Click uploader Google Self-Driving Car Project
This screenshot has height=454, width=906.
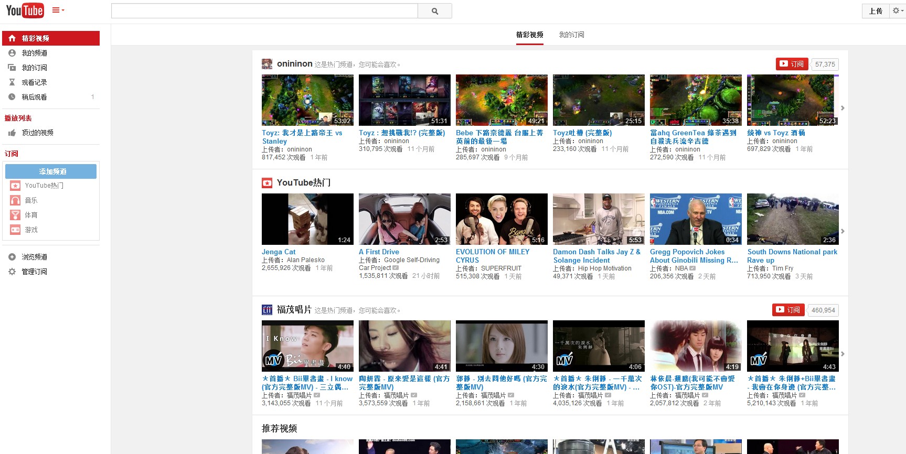coord(399,264)
